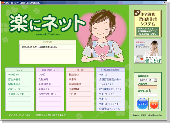This screenshot has width=170, height=123.
Task: Open the Vol.106-1 2 3 4 5 item
Action: 109,104
